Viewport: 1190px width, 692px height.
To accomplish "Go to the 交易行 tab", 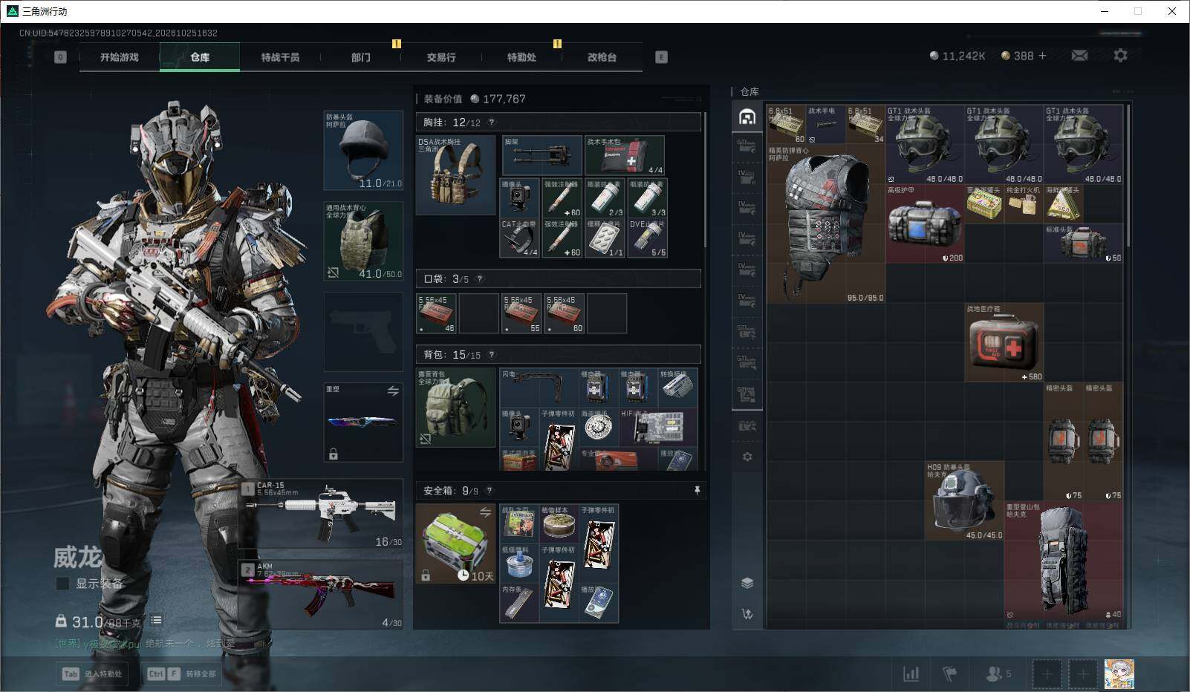I will (x=440, y=57).
